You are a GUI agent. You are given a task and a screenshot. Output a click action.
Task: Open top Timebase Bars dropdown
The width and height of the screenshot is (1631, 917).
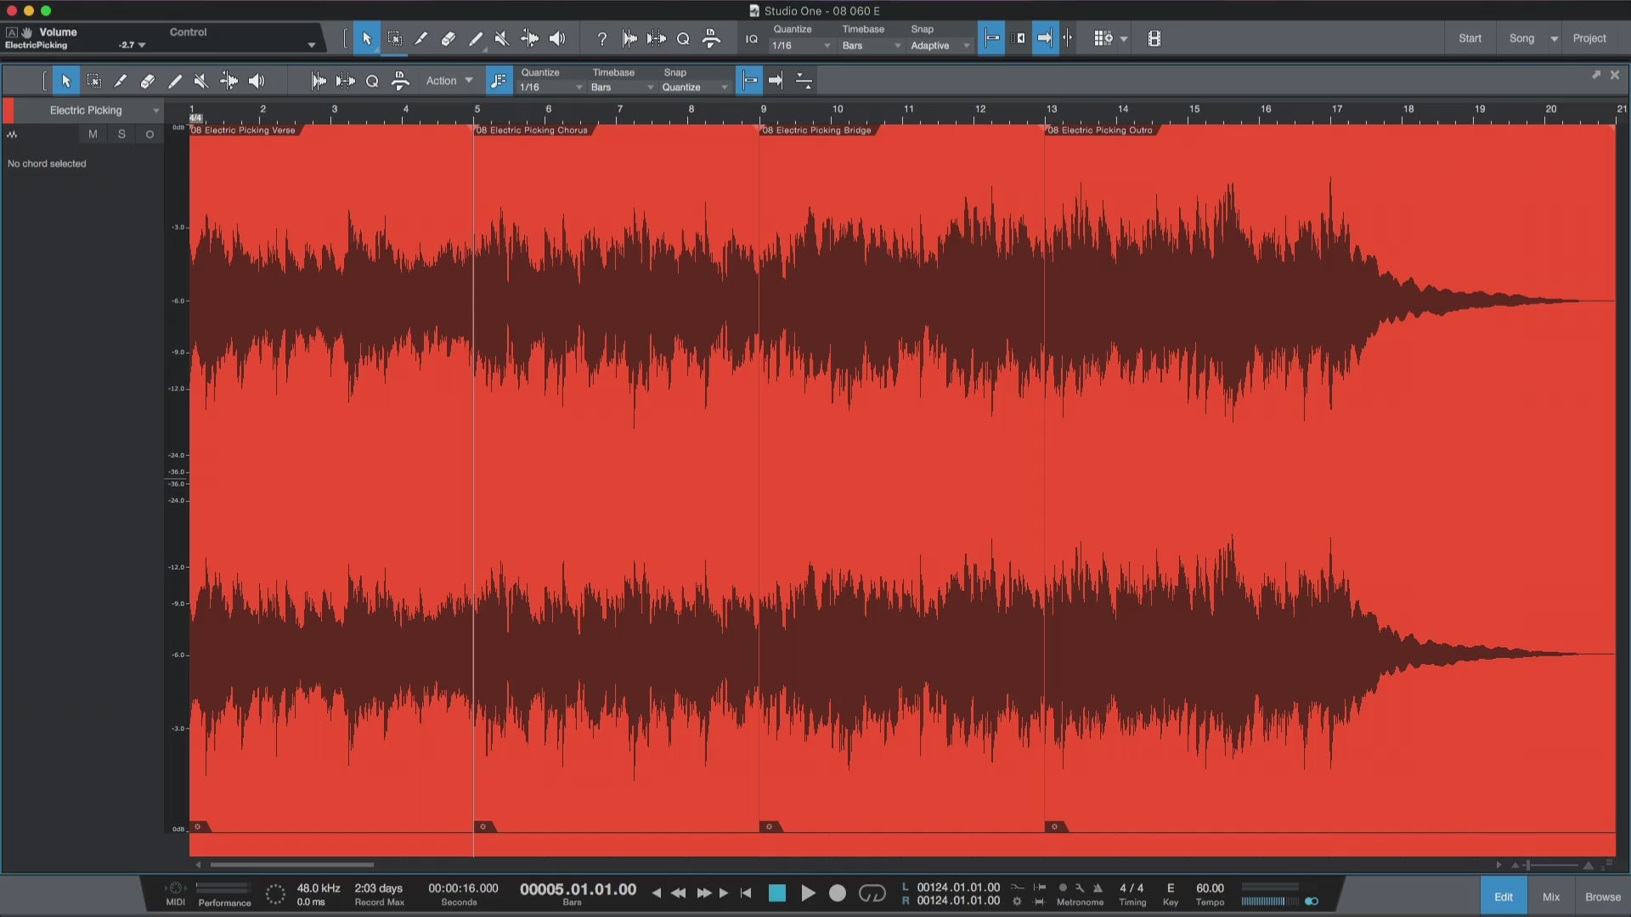pos(872,46)
